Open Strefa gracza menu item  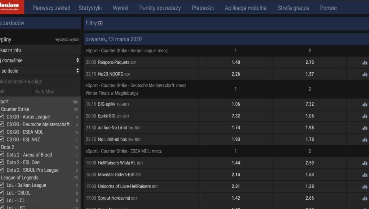tap(293, 8)
